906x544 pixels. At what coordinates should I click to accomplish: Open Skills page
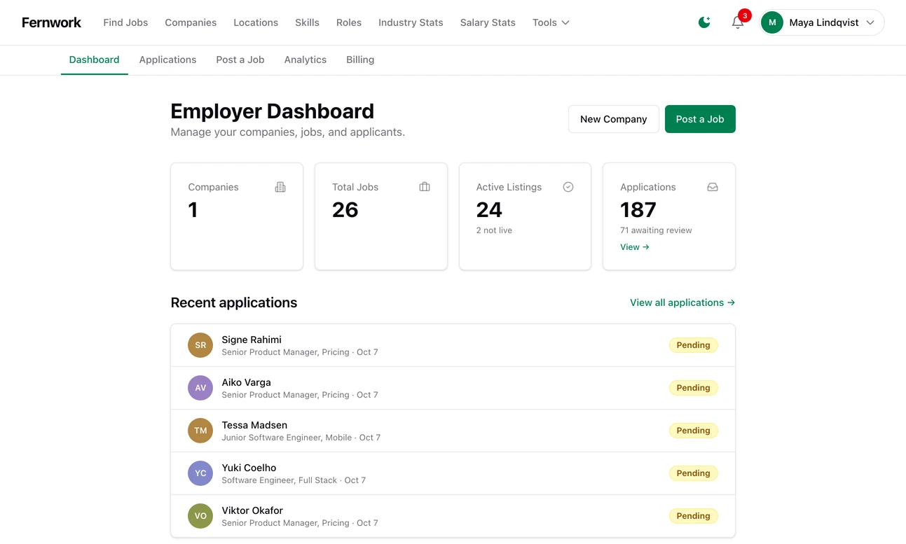point(307,22)
